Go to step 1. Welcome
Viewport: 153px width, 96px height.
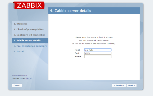click(20, 24)
